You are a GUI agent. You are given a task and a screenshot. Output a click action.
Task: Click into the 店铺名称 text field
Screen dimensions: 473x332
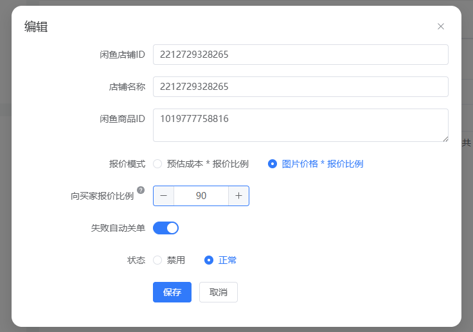click(300, 87)
